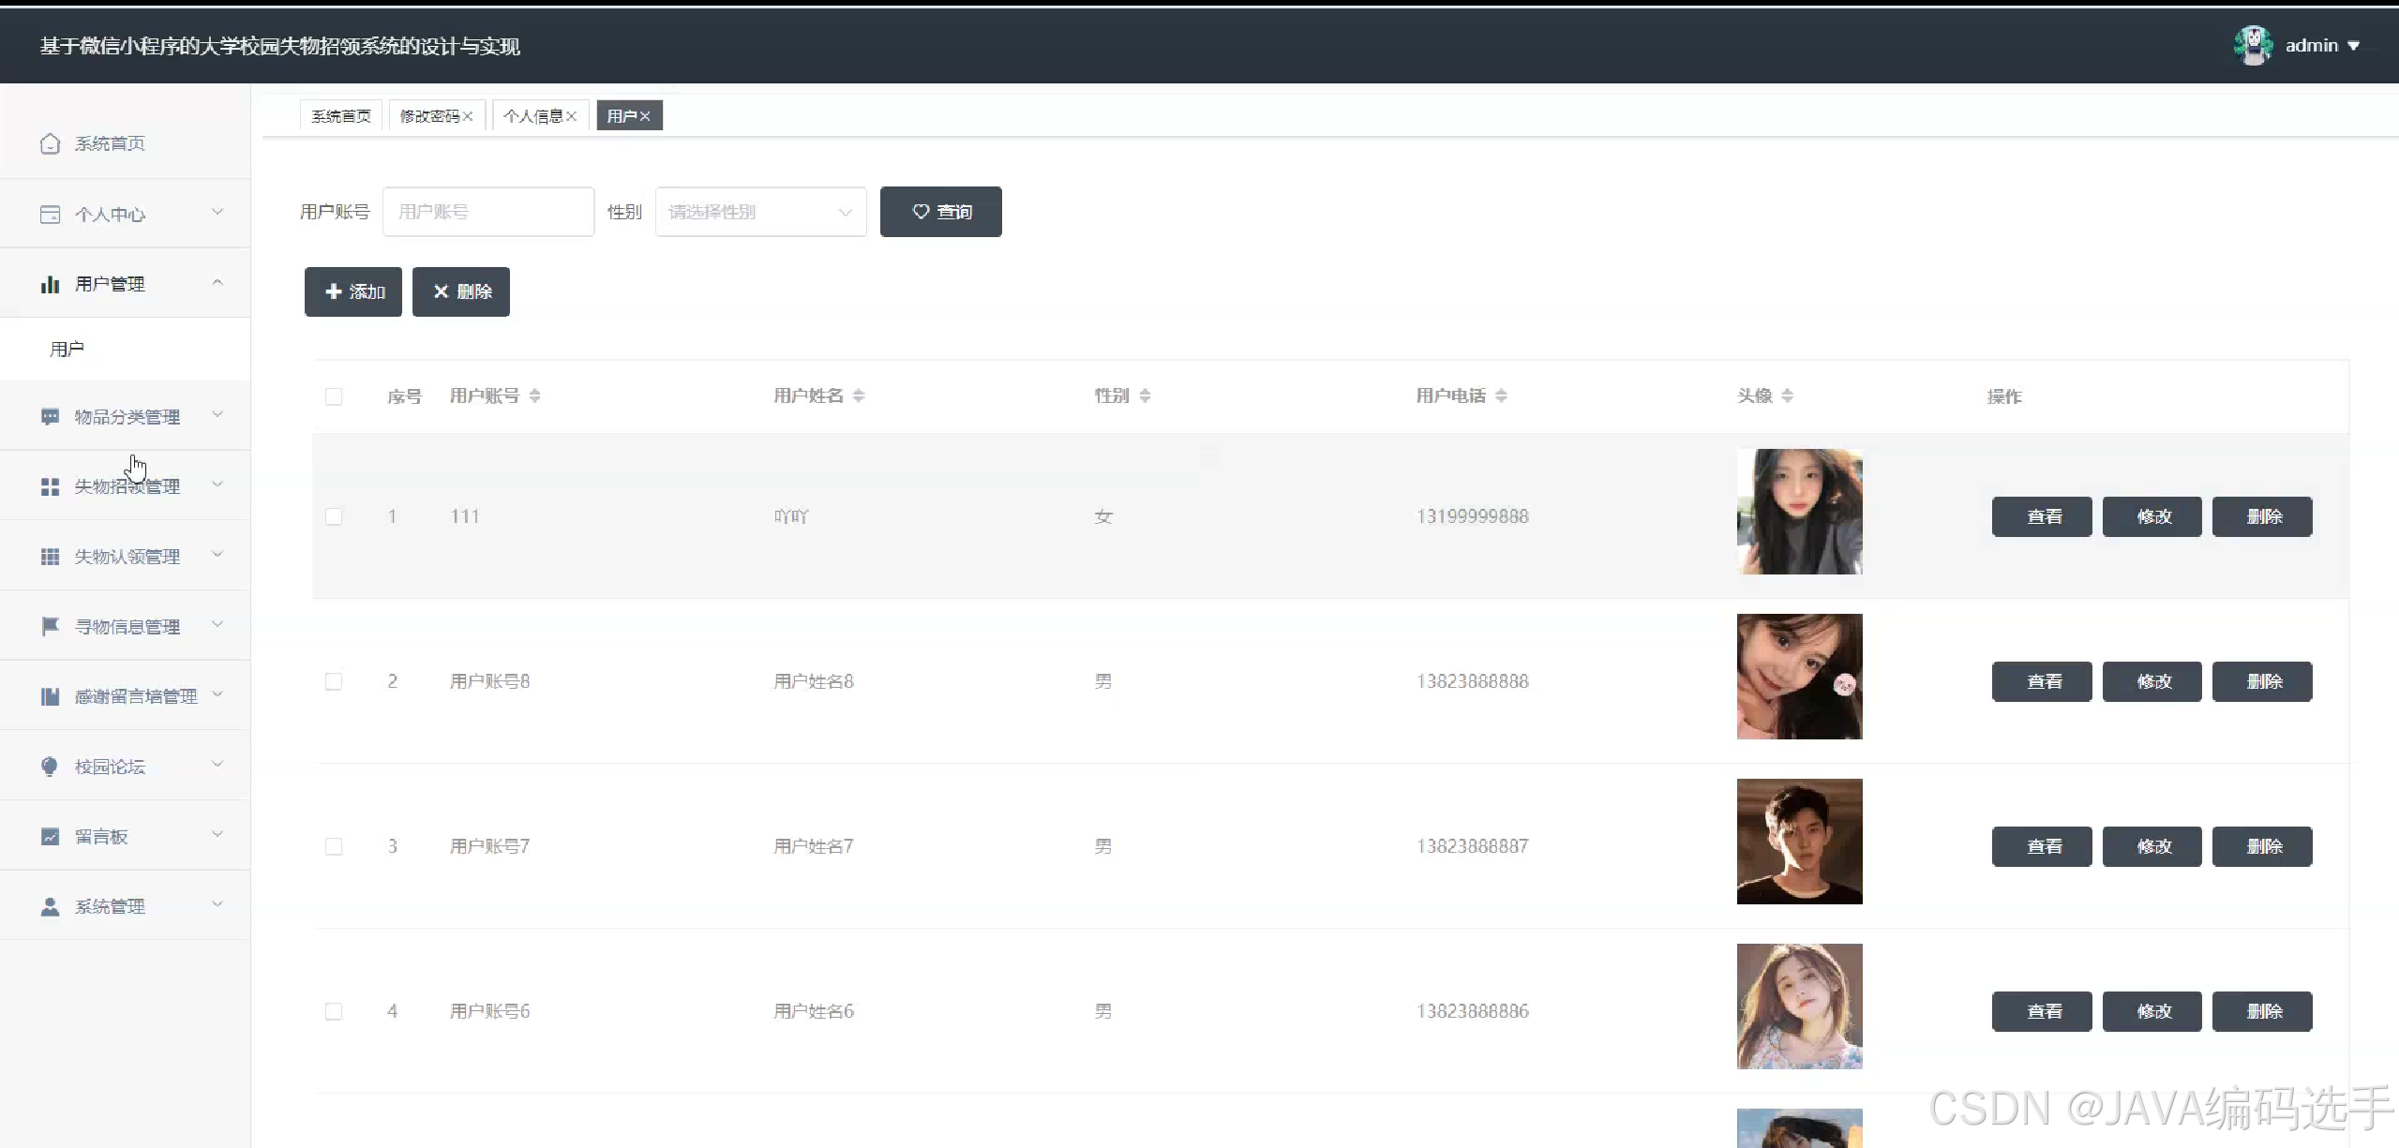
Task: Close the 修改密码 tab with its X
Action: tap(467, 116)
